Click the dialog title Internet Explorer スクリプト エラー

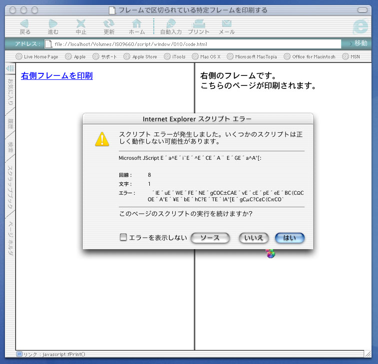click(197, 119)
